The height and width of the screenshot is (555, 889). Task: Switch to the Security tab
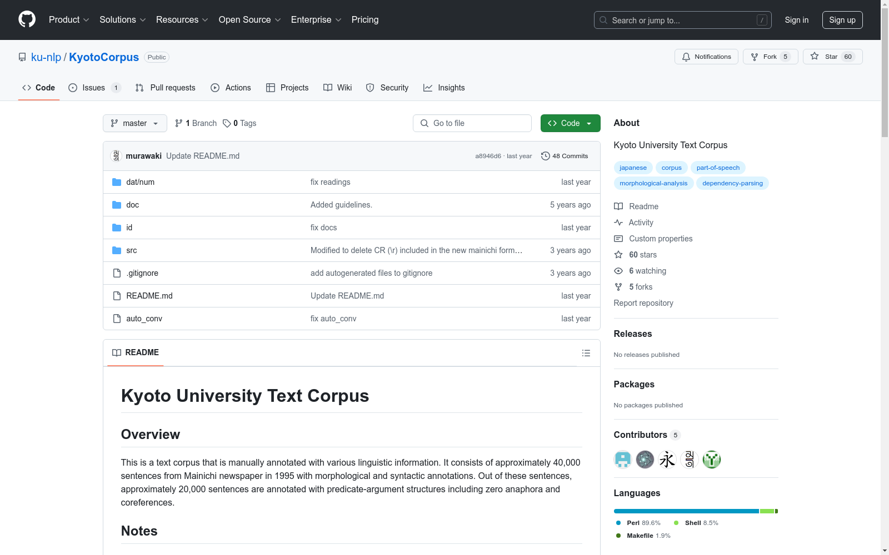tap(387, 88)
